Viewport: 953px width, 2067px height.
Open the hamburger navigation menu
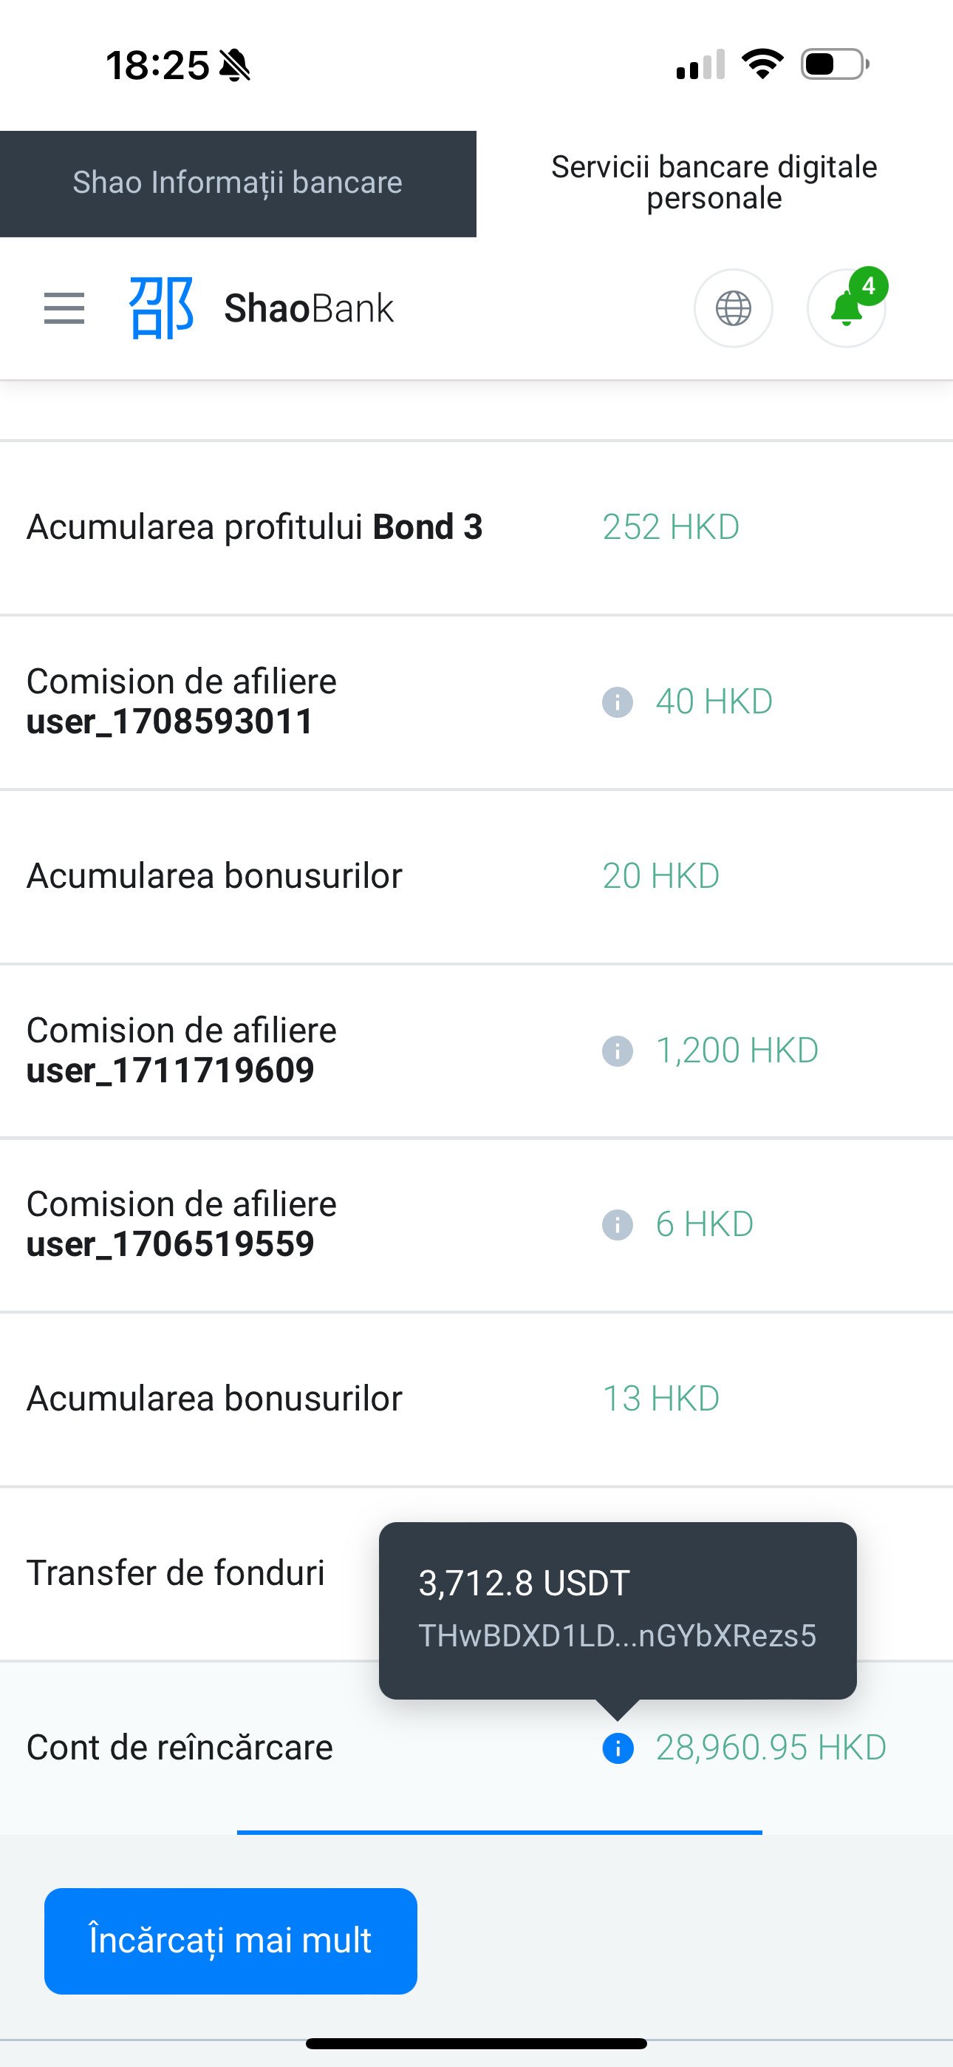64,308
